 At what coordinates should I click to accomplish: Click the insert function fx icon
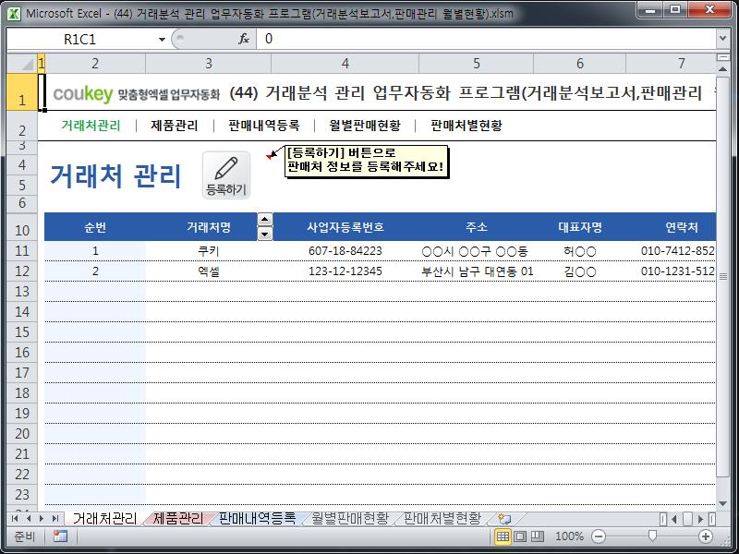(244, 39)
